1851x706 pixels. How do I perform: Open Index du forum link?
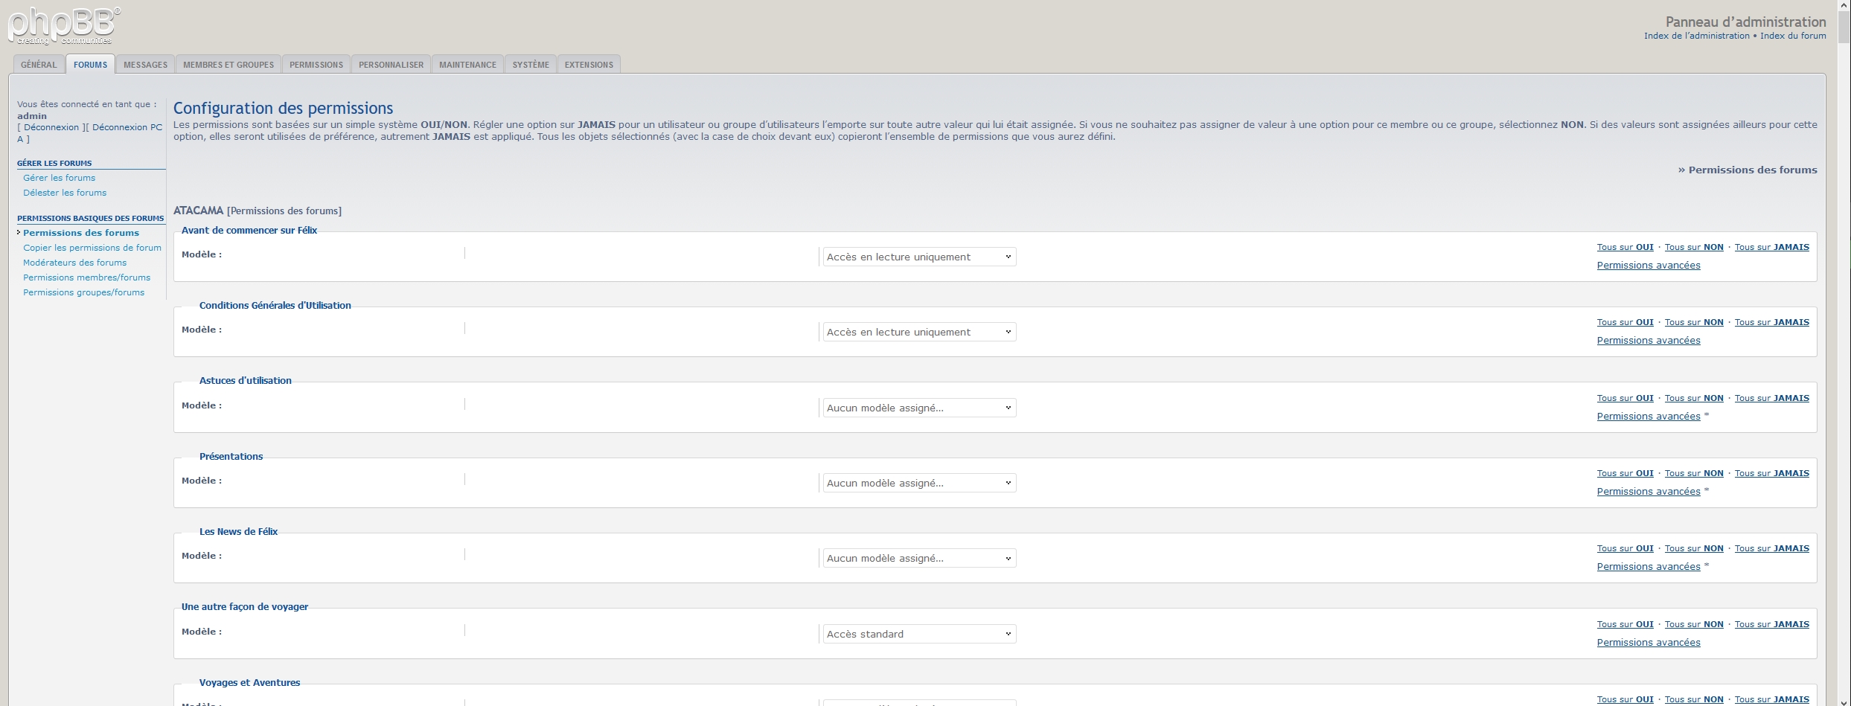point(1792,36)
